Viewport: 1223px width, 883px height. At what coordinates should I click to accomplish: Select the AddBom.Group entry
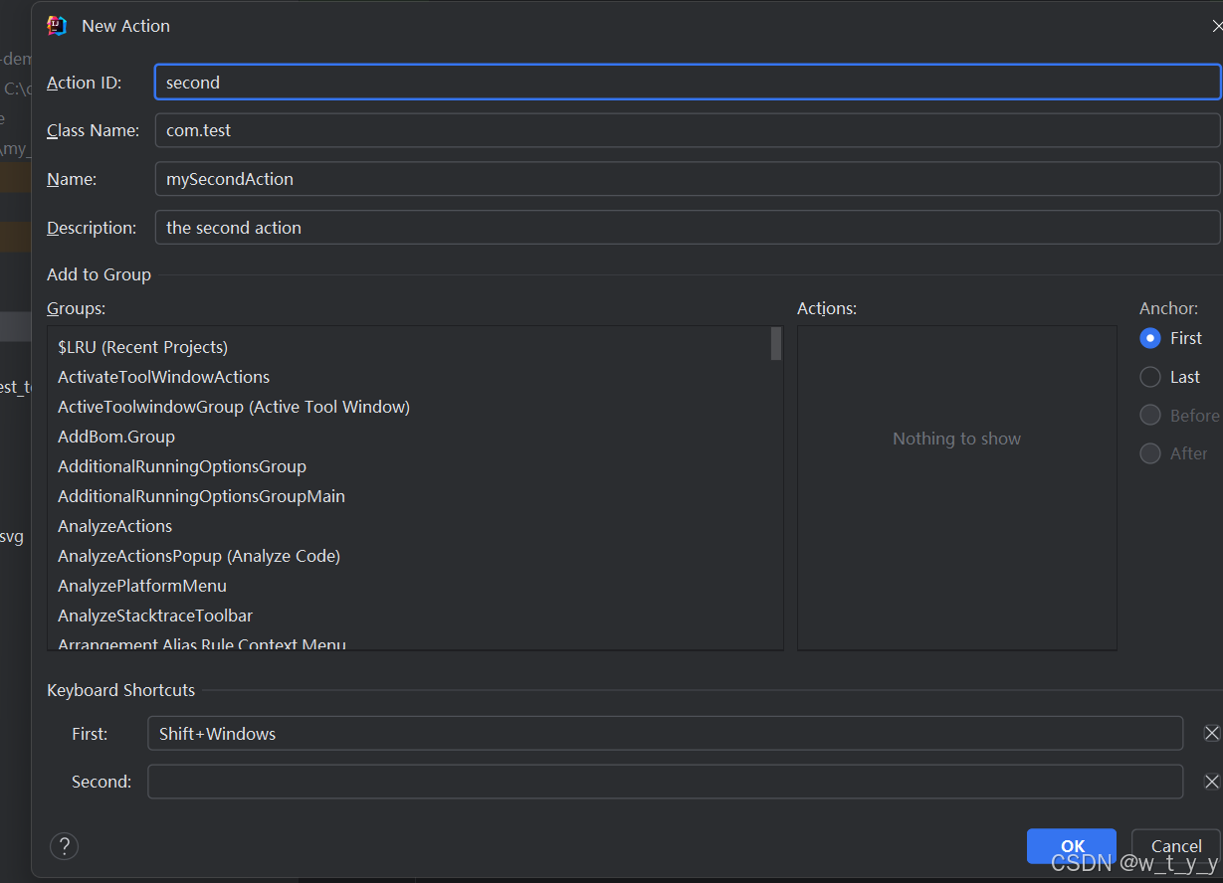coord(115,436)
